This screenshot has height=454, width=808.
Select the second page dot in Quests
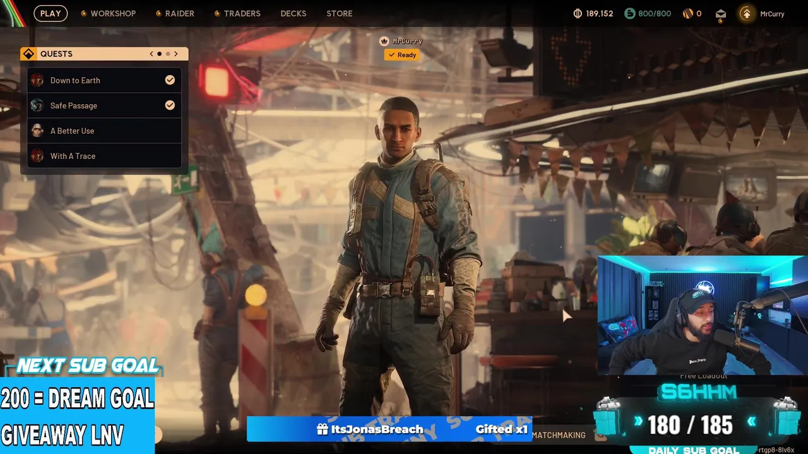tap(168, 54)
